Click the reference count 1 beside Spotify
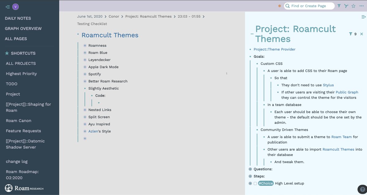This screenshot has width=367, height=195. (x=227, y=74)
